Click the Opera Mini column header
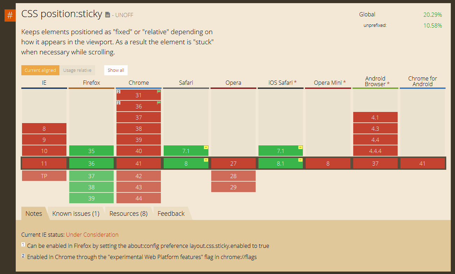455x274 pixels. [328, 83]
